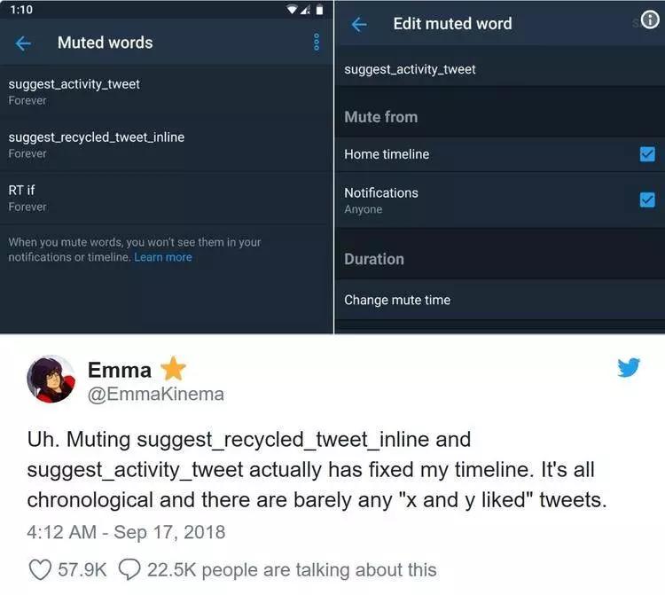Click Emma's profile avatar
This screenshot has width=665, height=595.
(51, 380)
